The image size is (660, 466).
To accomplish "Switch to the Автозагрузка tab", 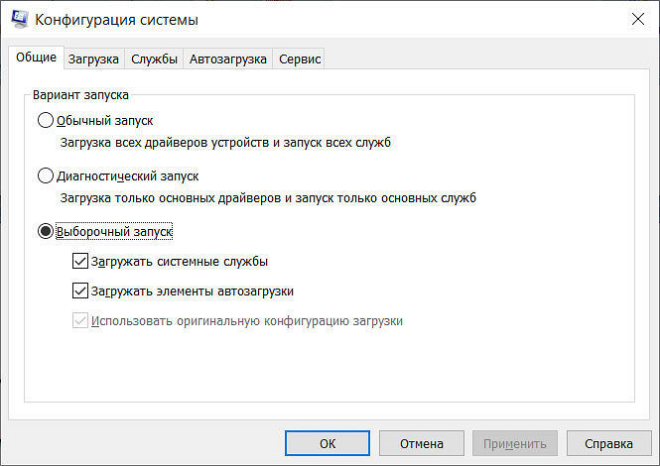I will pos(227,59).
